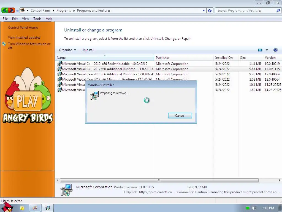The width and height of the screenshot is (282, 212).
Task: Click the Windows Installer dialog package icon
Action: click(x=94, y=95)
